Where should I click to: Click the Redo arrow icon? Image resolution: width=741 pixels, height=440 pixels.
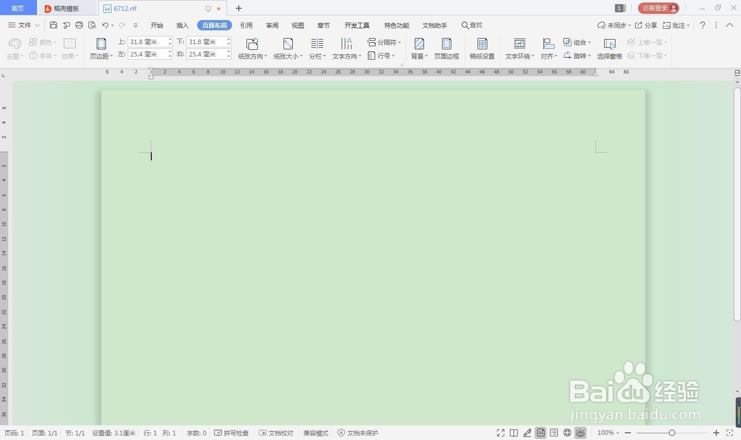point(122,25)
